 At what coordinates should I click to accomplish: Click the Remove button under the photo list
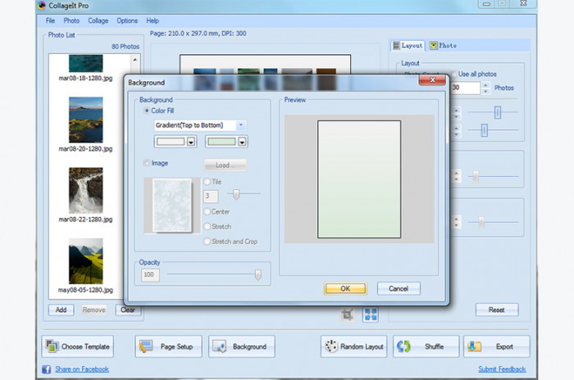click(x=94, y=310)
